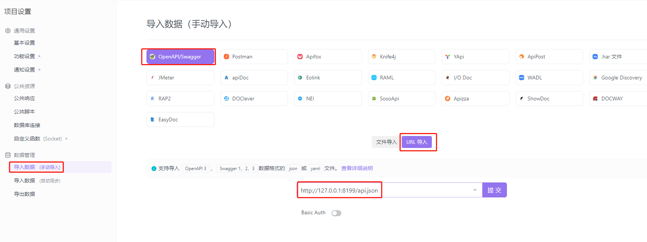Open 导入数据 (自动同步) in the sidebar
The width and height of the screenshot is (647, 242).
(x=37, y=181)
